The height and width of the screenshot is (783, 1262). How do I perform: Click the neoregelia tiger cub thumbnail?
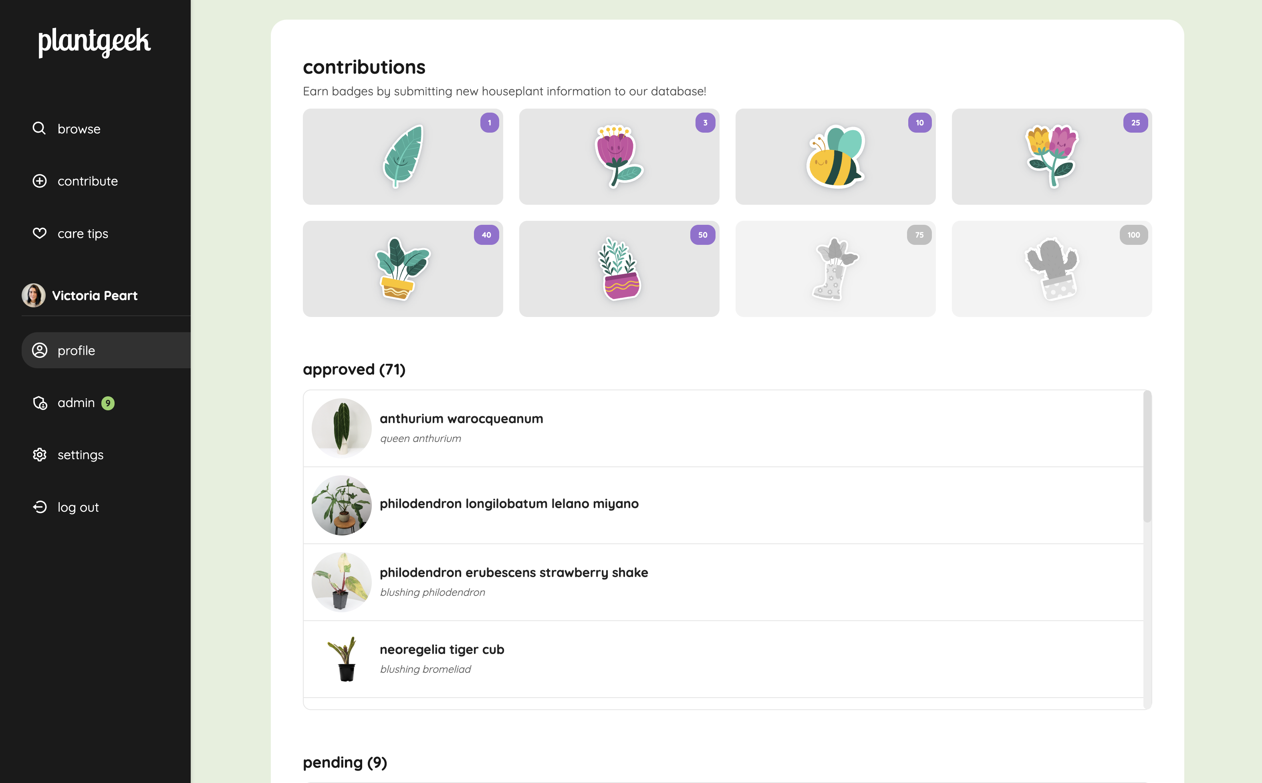341,659
